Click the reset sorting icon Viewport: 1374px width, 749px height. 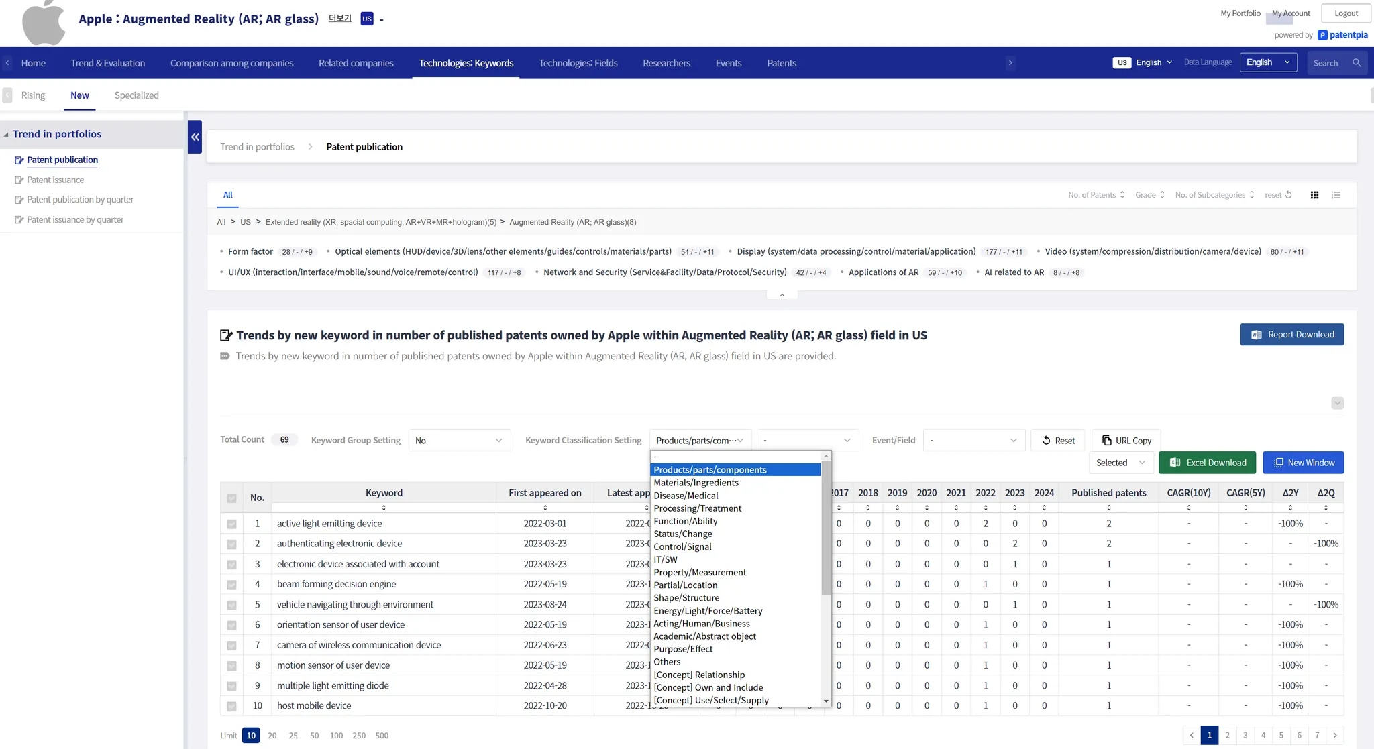tap(1288, 195)
